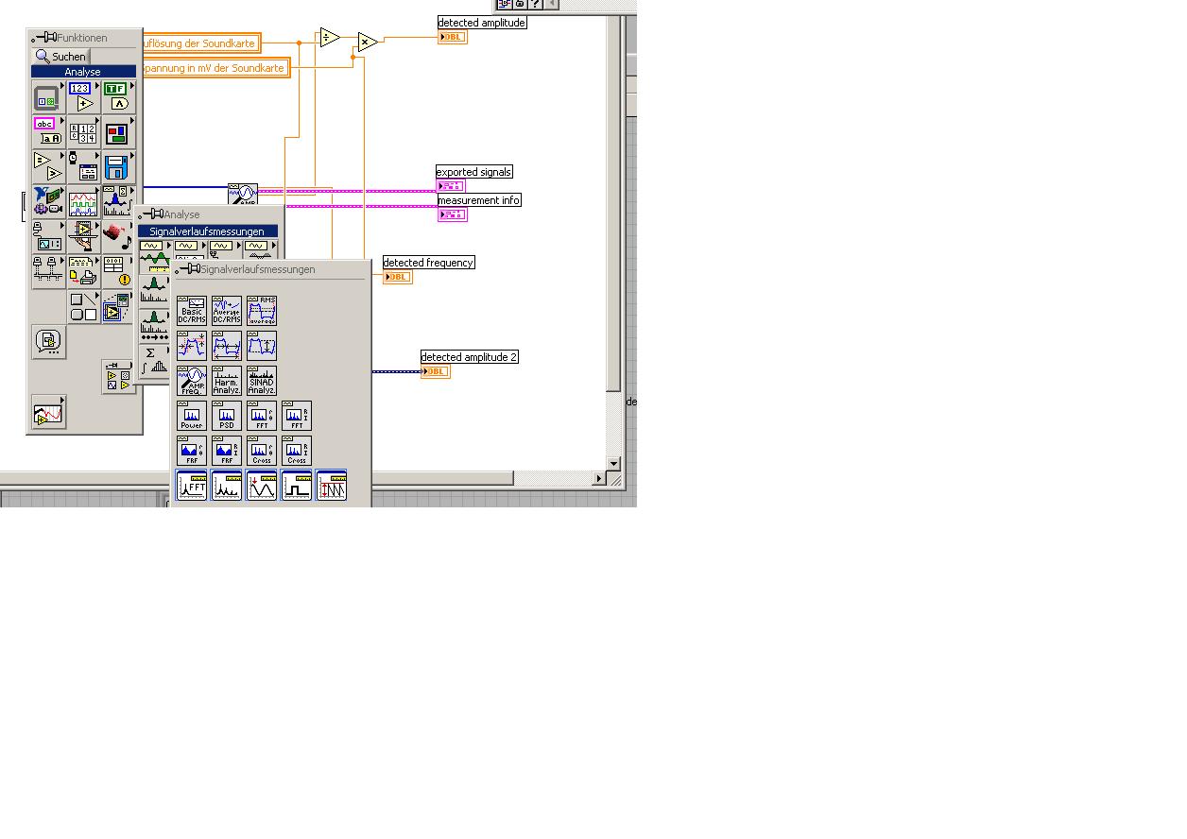Screen dimensions: 1187x839
Task: Select the AMP Freq tone extraction VI
Action: [192, 381]
